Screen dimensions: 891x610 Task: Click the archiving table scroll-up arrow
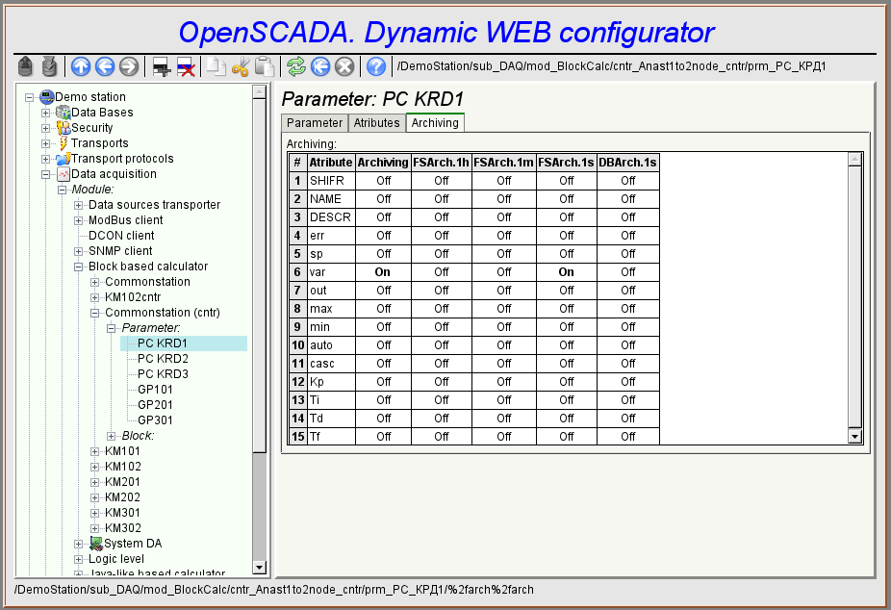[x=855, y=160]
